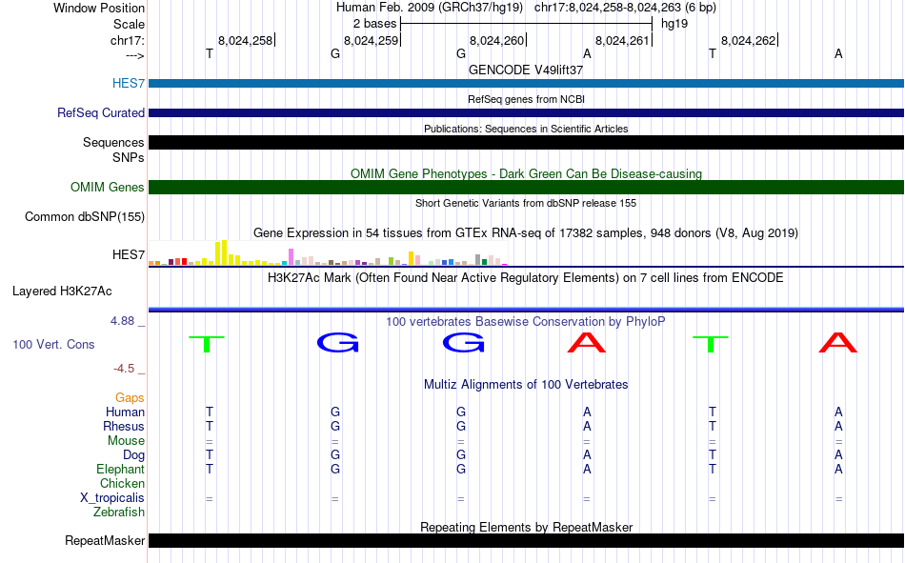Click the -4.5 PhyloP lower scale value
Screen dimensions: 905x563
(x=124, y=369)
